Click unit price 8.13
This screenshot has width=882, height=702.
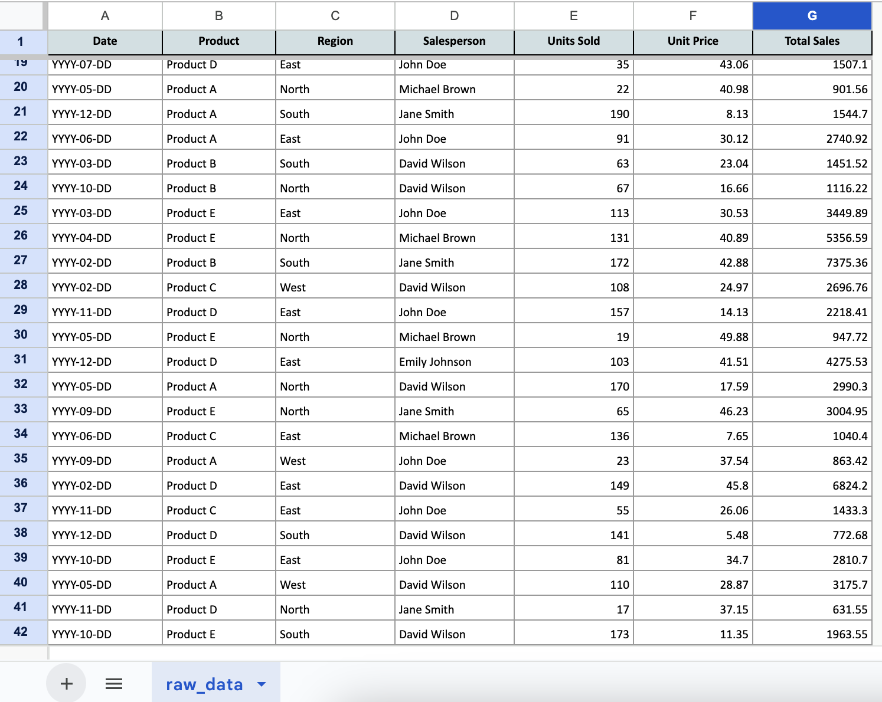(x=693, y=114)
